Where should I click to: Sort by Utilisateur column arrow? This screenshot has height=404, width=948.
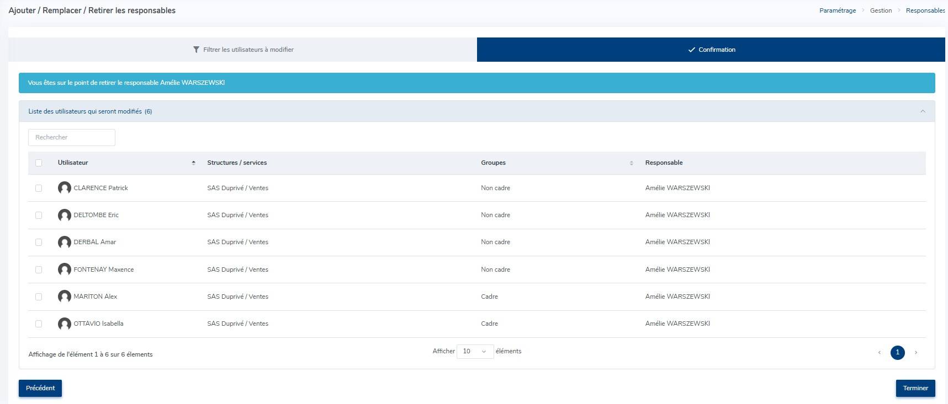[193, 163]
